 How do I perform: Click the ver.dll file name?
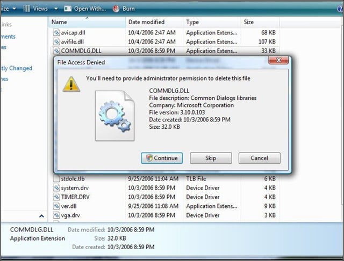point(69,206)
